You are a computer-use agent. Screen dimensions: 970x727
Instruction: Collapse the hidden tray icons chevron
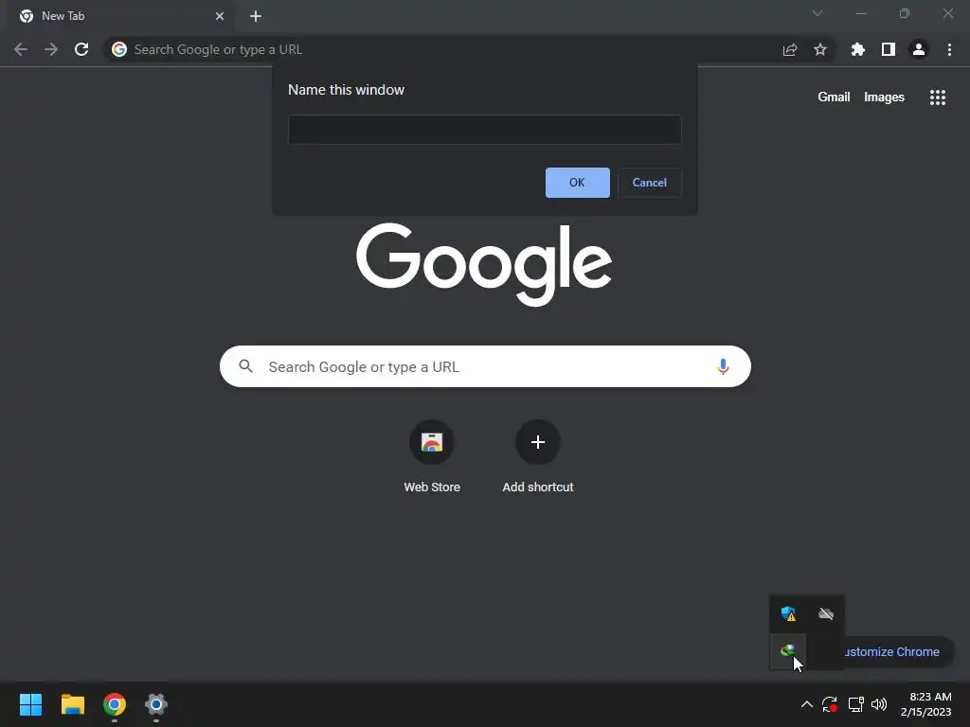click(x=807, y=704)
